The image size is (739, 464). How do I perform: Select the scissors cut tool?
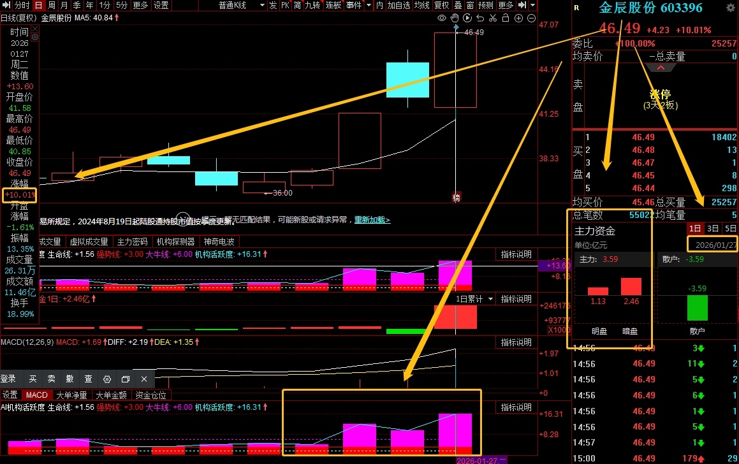click(x=492, y=18)
